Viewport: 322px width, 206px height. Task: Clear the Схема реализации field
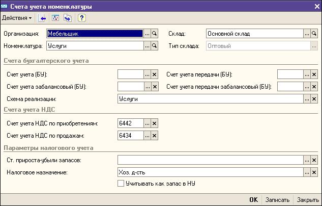pos(314,99)
